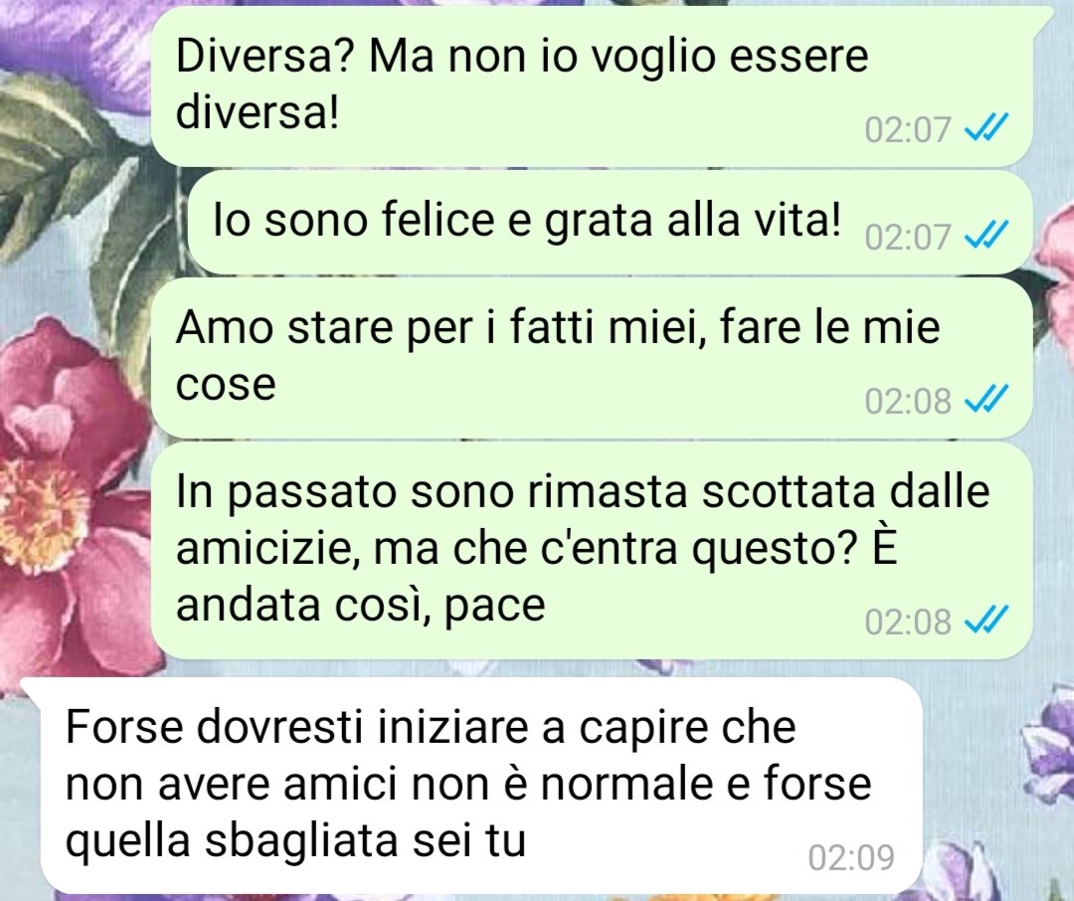Tap the 02:08 timestamp under 'fare le mie cose'
Screen dimensions: 1074x901
(908, 401)
